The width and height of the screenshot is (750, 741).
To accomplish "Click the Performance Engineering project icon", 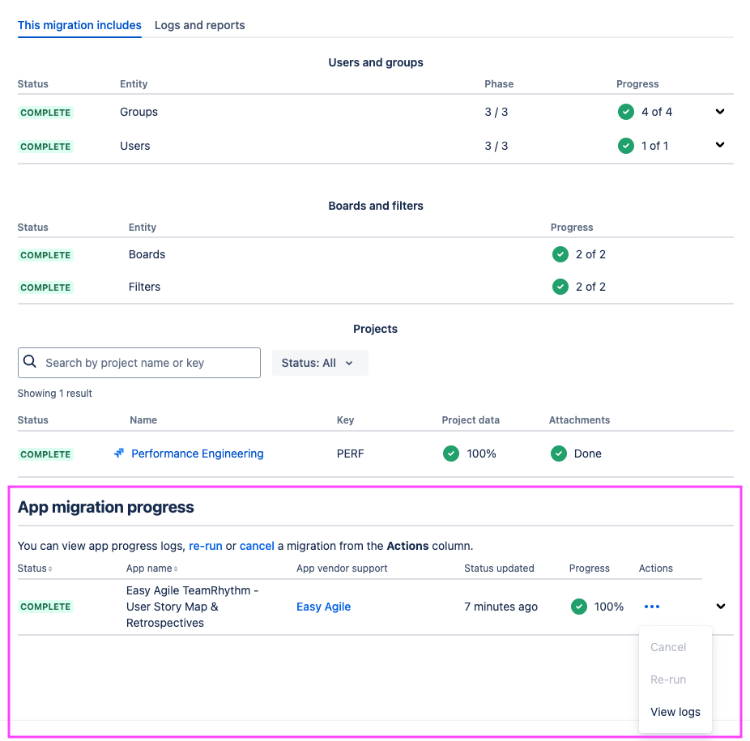I will 119,454.
